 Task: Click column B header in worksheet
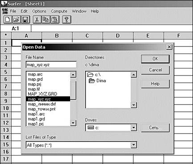coord(57,36)
